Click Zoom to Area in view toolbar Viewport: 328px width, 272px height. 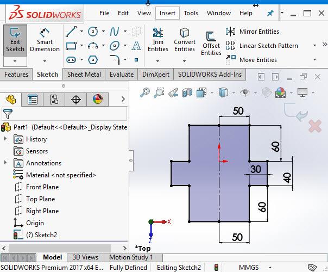coord(159,92)
